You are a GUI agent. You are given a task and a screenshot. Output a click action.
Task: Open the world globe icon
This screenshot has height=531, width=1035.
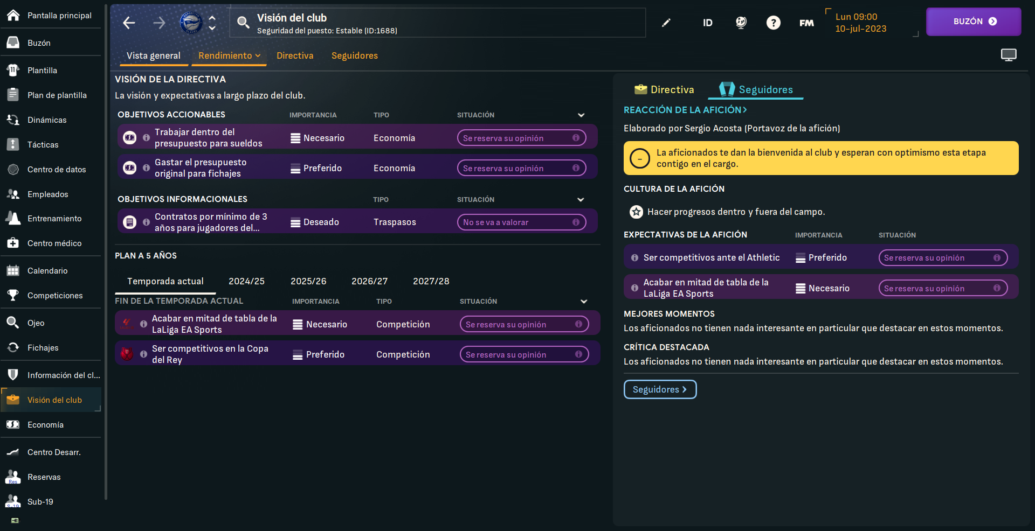coord(741,23)
